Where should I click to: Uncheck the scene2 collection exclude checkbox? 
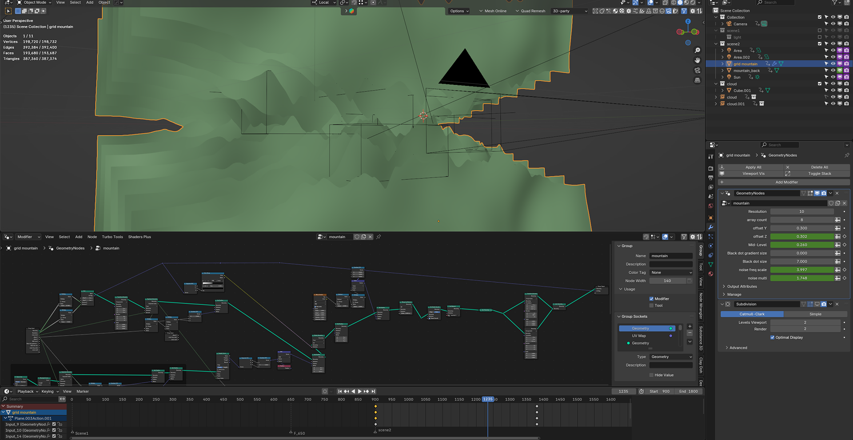click(x=820, y=44)
